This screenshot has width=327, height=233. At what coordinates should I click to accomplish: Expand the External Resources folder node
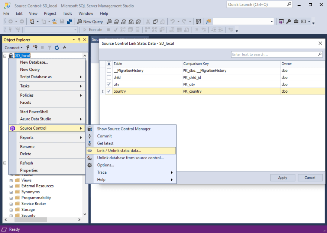(11, 186)
